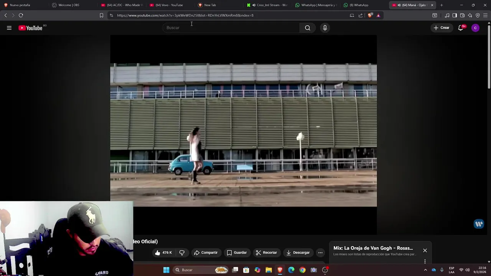
Task: Close the Mix La Oreja de Van Gogh panel
Action: pos(425,250)
